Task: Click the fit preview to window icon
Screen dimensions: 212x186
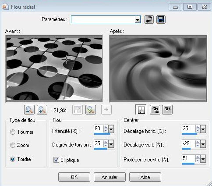Action: pos(78,110)
